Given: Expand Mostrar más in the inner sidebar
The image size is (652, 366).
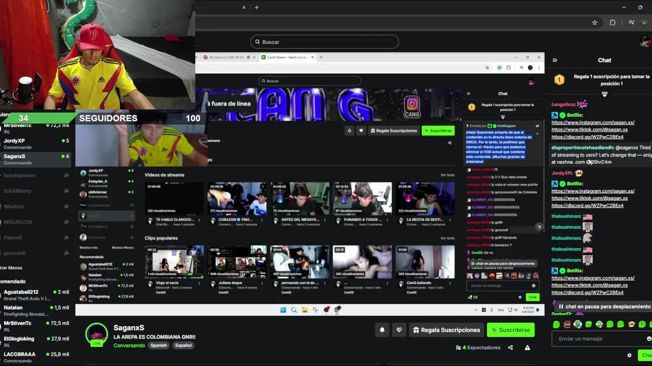Looking at the screenshot, I should coord(89,248).
